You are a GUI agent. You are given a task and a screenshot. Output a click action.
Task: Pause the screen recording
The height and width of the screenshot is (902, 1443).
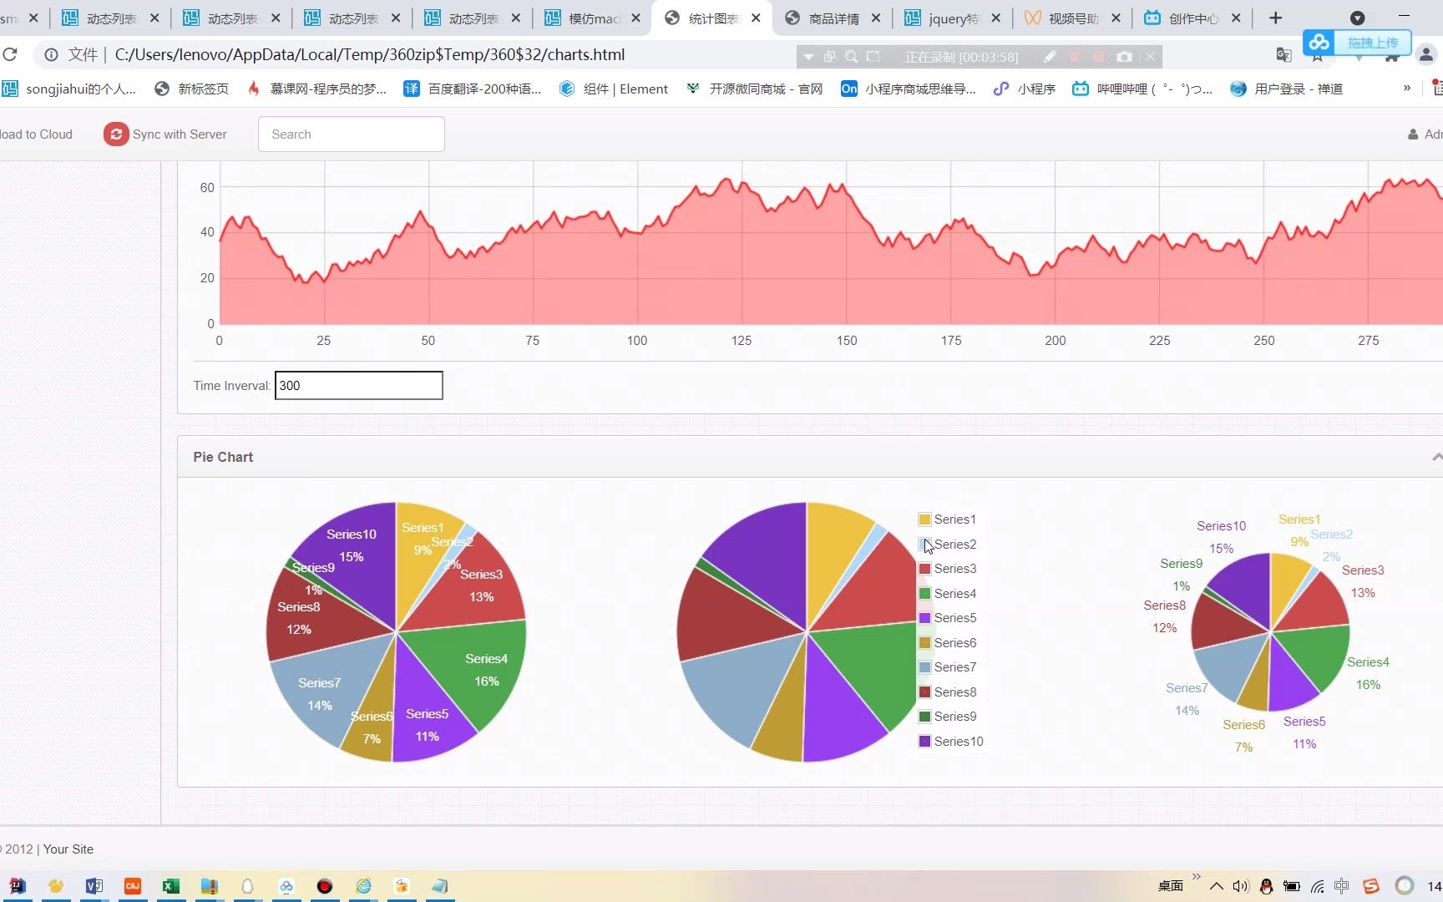point(1075,56)
